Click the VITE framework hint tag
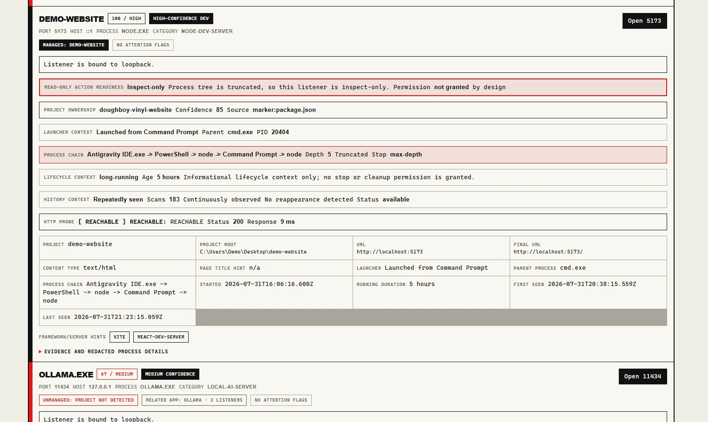This screenshot has height=422, width=708. click(119, 337)
